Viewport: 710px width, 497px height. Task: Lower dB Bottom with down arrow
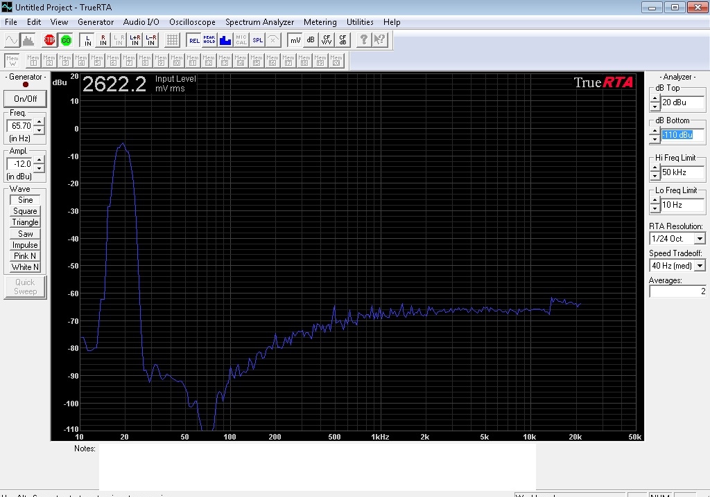pyautogui.click(x=655, y=139)
